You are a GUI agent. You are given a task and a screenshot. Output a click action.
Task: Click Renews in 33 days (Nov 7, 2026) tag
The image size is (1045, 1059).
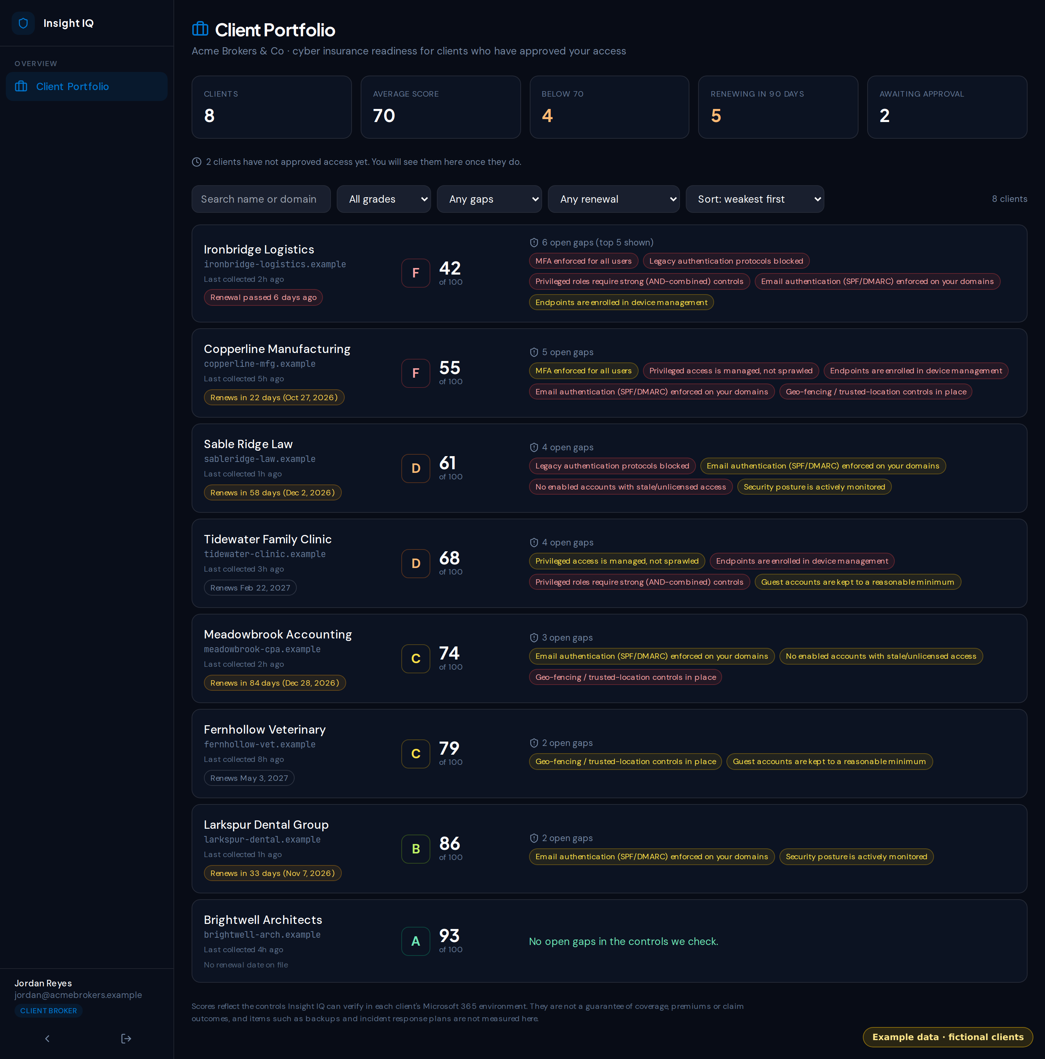pos(273,873)
